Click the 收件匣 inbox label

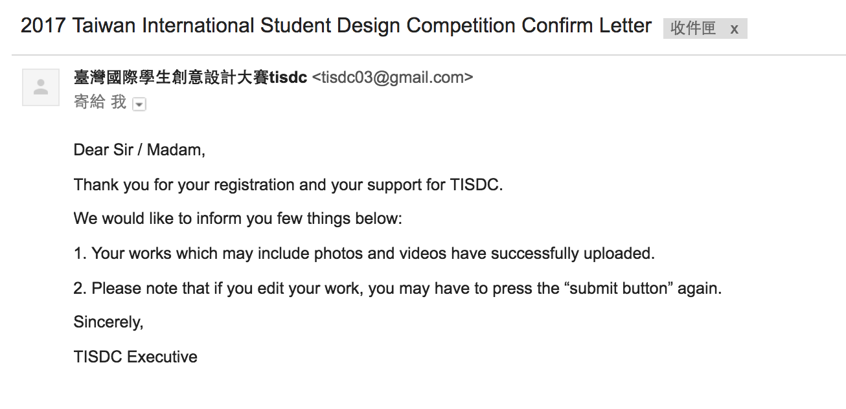[693, 28]
